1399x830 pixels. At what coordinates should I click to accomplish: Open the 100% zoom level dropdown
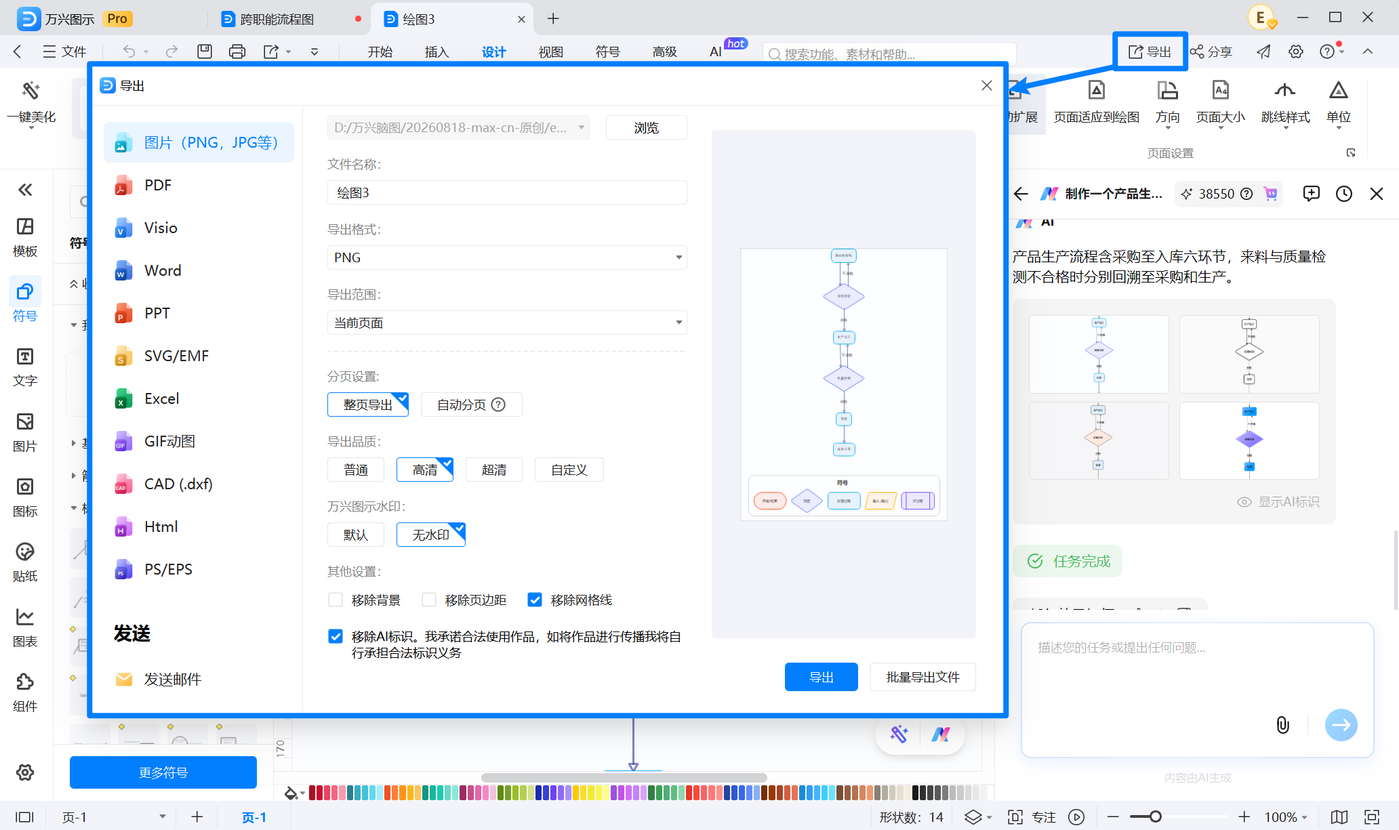(x=1286, y=817)
